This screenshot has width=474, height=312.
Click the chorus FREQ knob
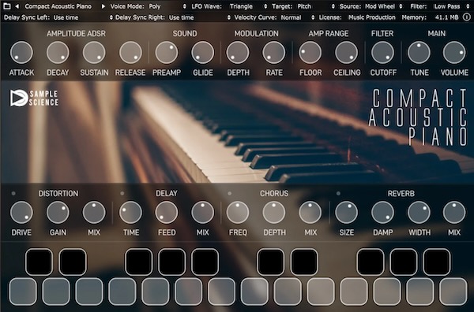coord(238,212)
